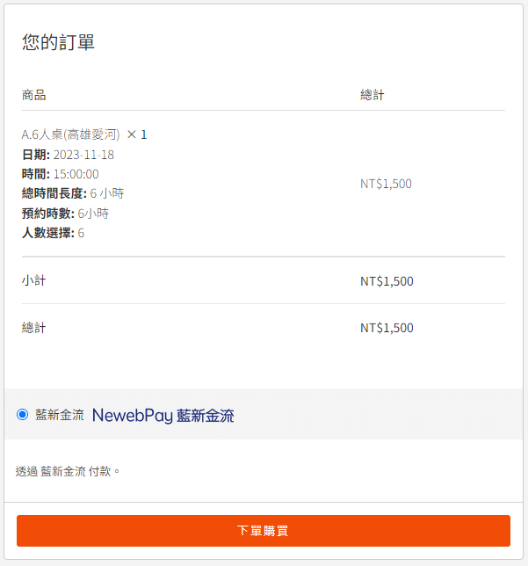528x566 pixels.
Task: Click the product line price NT$1,500
Action: tap(386, 184)
